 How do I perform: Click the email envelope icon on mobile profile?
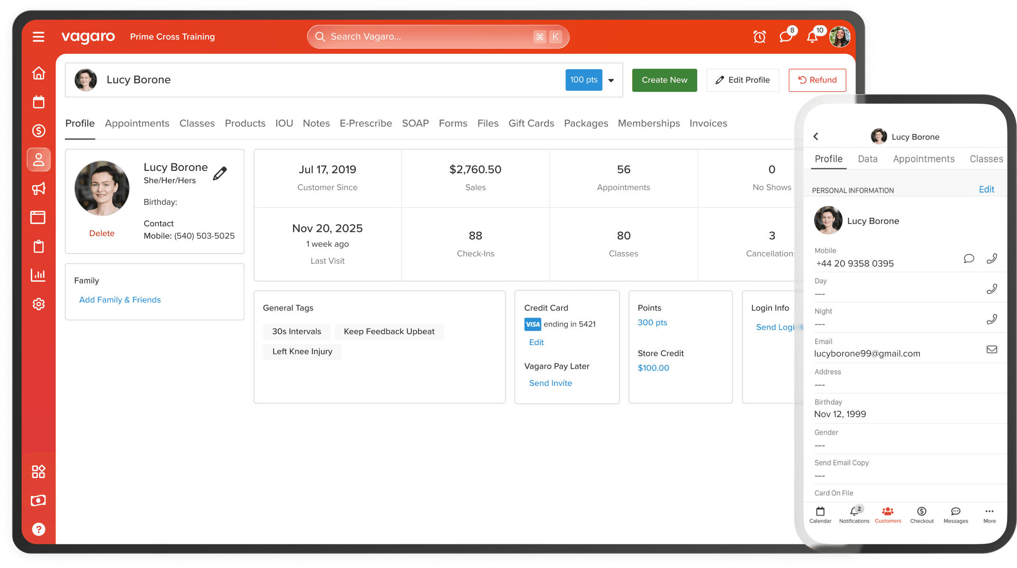[991, 349]
